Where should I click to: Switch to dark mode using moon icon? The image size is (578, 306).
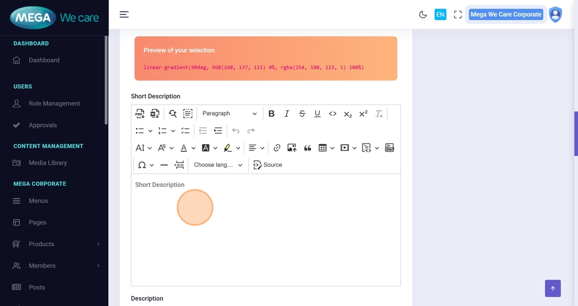[x=423, y=14]
